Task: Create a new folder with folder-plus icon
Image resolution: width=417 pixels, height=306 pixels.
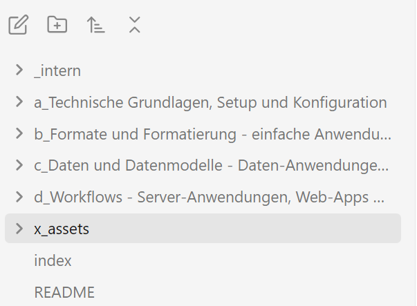Action: coord(57,26)
